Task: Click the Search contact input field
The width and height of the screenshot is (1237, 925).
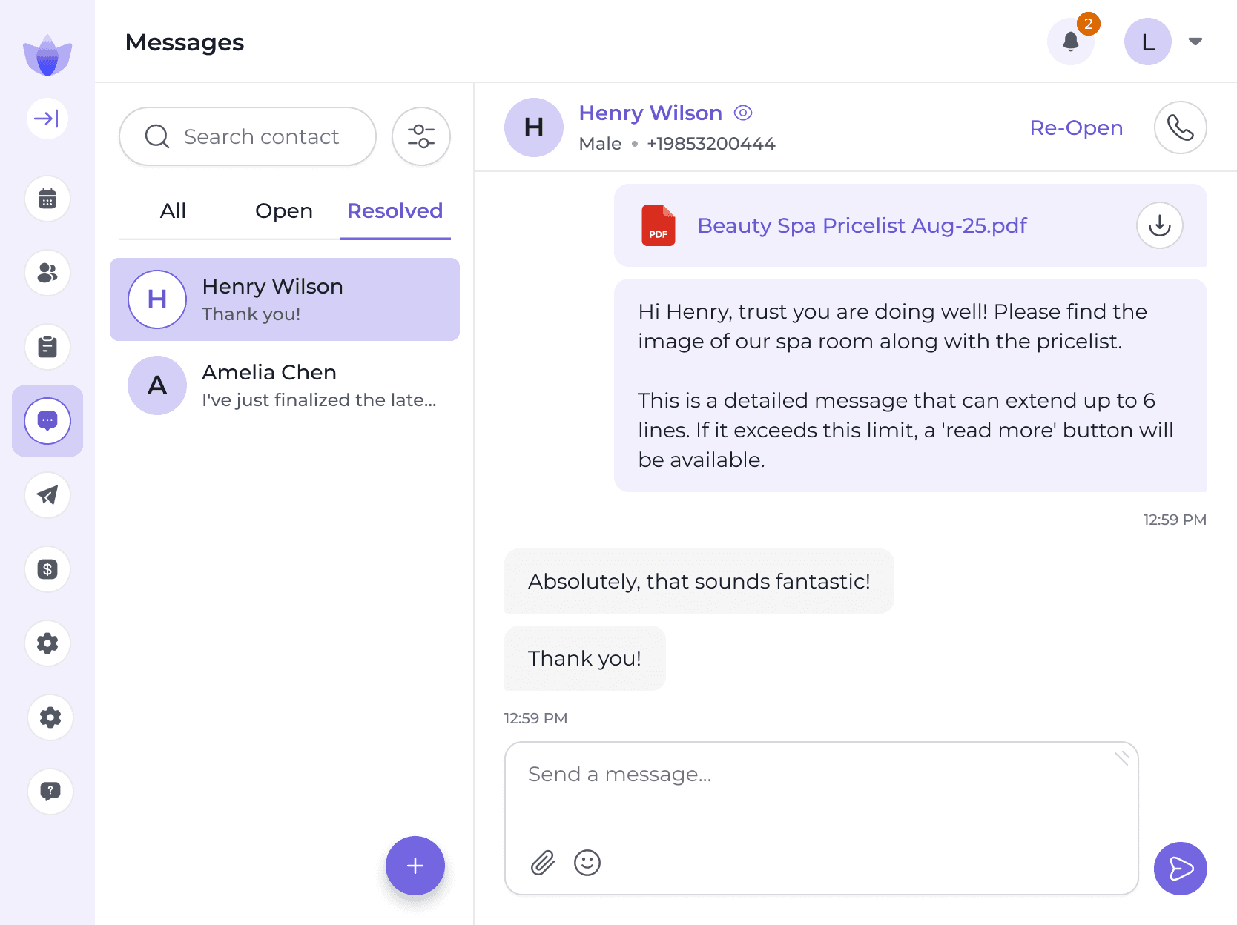Action: [x=261, y=136]
